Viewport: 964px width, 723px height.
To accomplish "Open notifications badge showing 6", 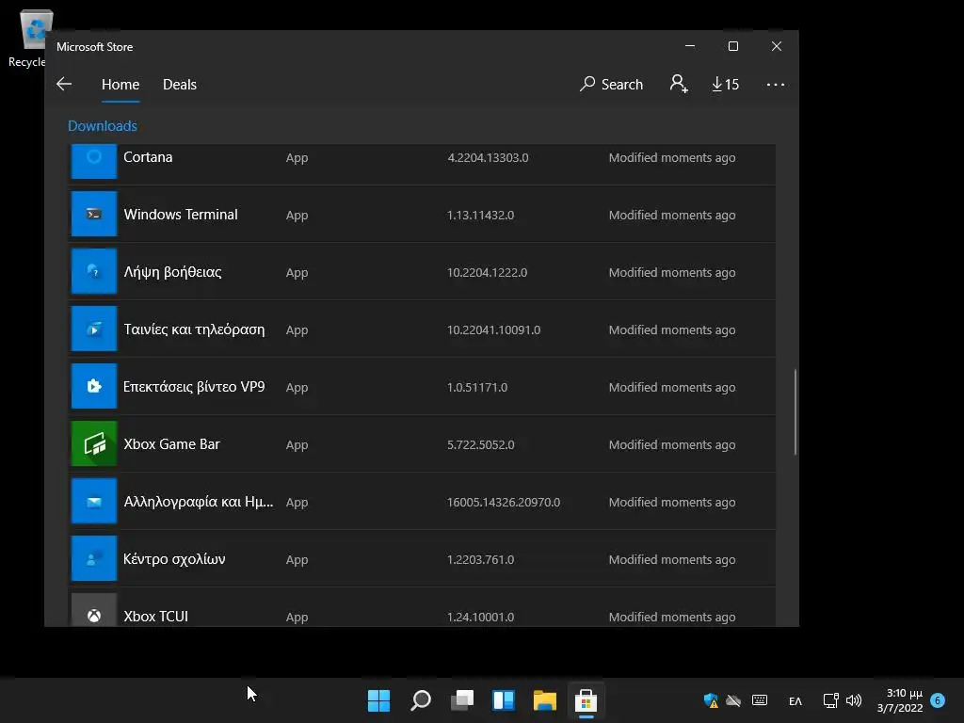I will pos(938,700).
